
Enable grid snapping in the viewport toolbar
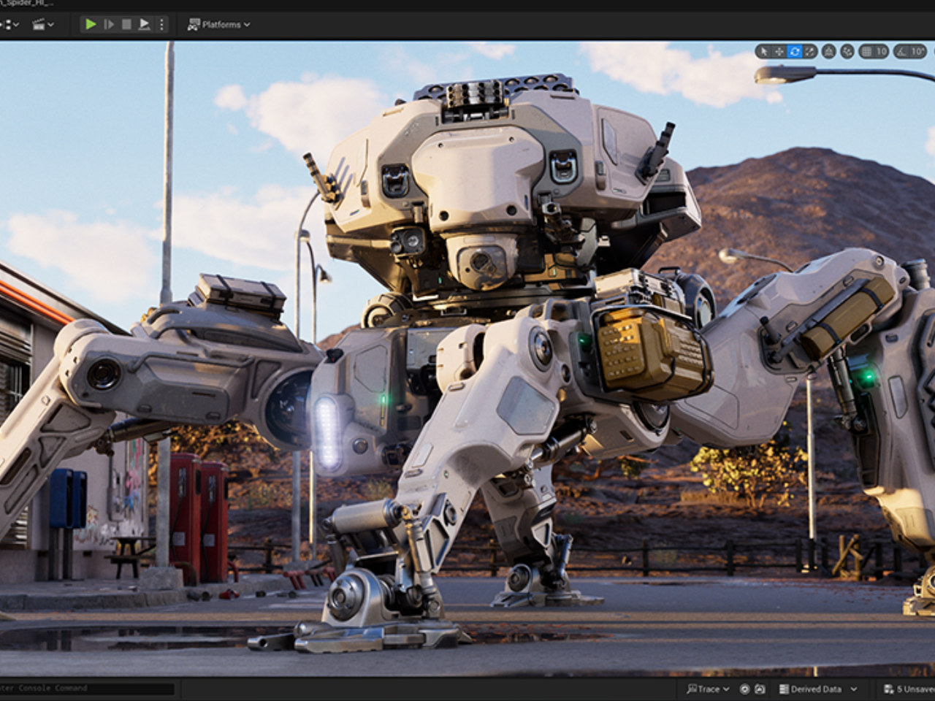tap(866, 52)
